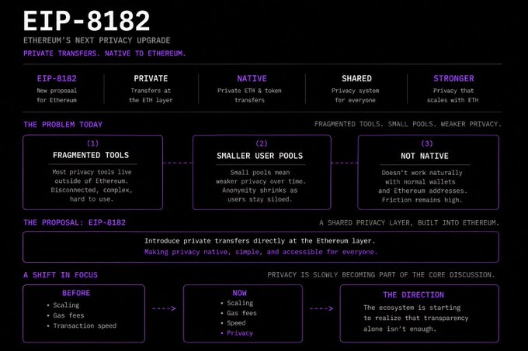Click the NOW card heading

(239, 293)
